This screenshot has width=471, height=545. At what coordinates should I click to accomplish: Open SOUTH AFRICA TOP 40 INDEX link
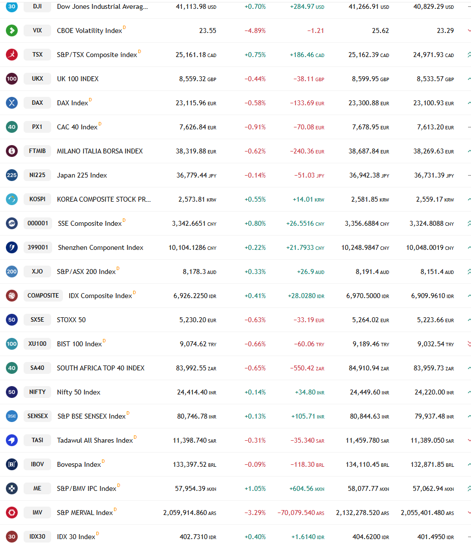coord(101,368)
